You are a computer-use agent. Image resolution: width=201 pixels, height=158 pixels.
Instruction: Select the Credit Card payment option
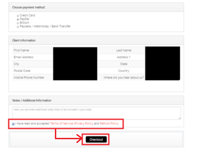pos(18,16)
